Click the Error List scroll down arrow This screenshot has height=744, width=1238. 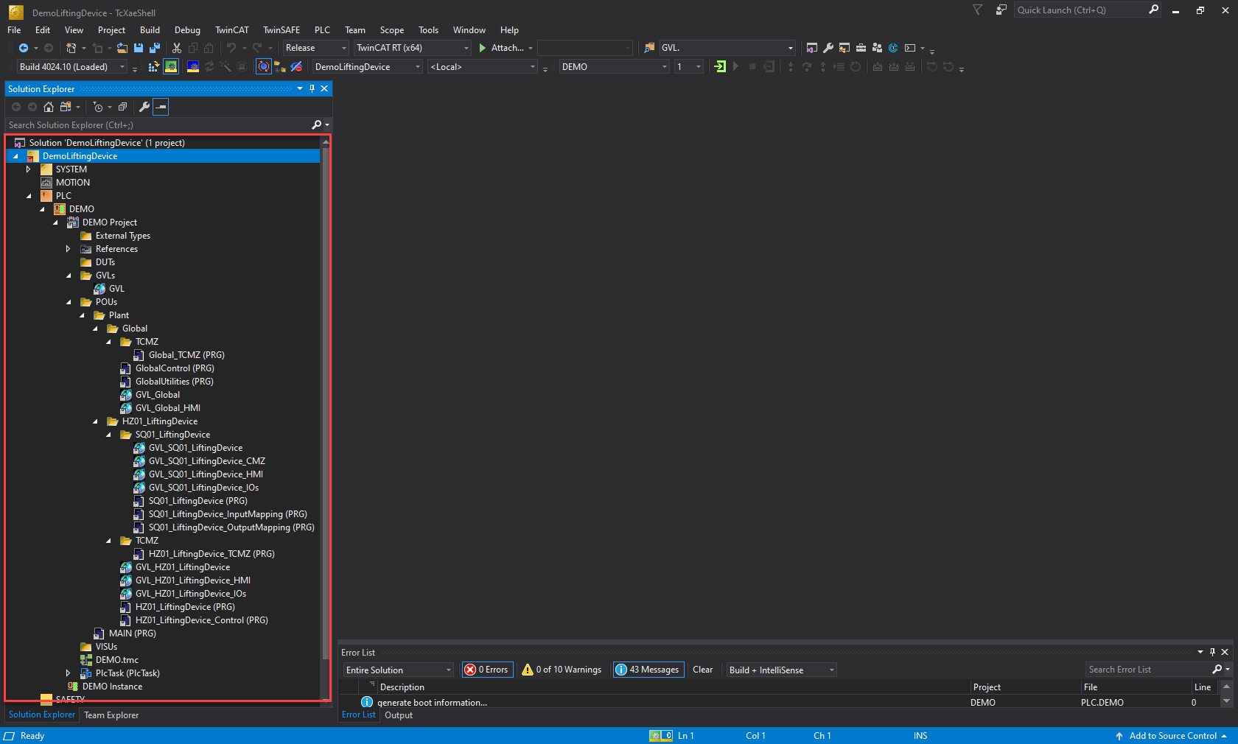(1226, 702)
